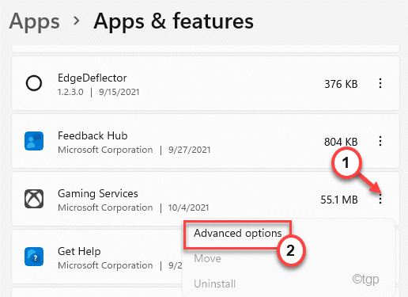Image resolution: width=408 pixels, height=297 pixels.
Task: Select the EdgeDeflector app name
Action: click(93, 78)
